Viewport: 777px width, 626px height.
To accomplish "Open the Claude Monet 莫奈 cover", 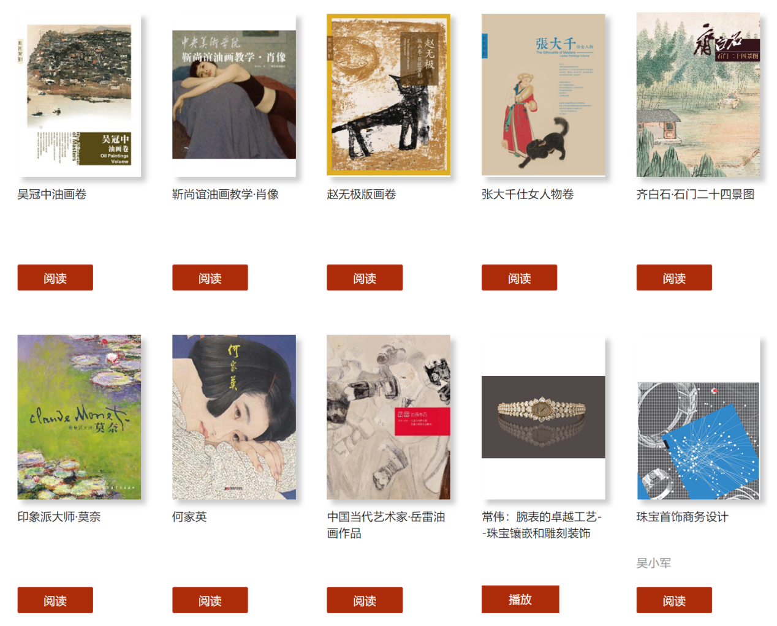I will coord(79,417).
